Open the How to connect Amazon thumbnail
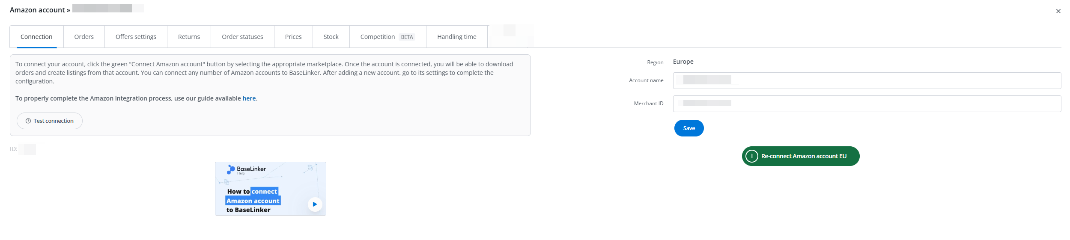The image size is (1070, 240). coord(265,188)
